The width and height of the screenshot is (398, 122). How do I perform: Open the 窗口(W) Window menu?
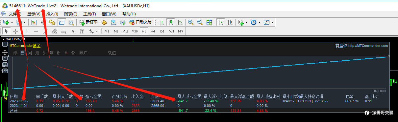pos(109,14)
